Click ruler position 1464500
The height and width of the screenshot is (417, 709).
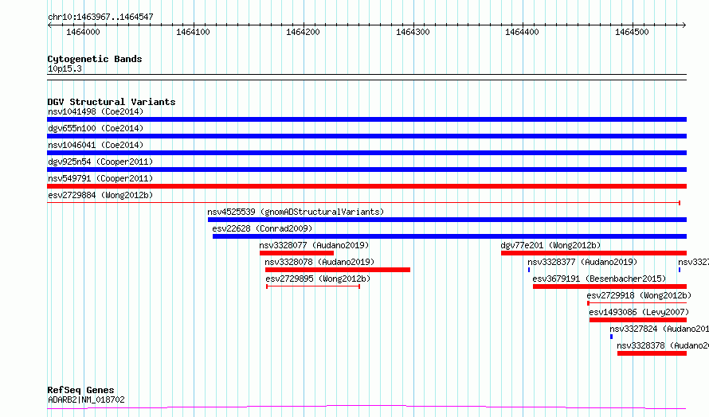coord(633,32)
